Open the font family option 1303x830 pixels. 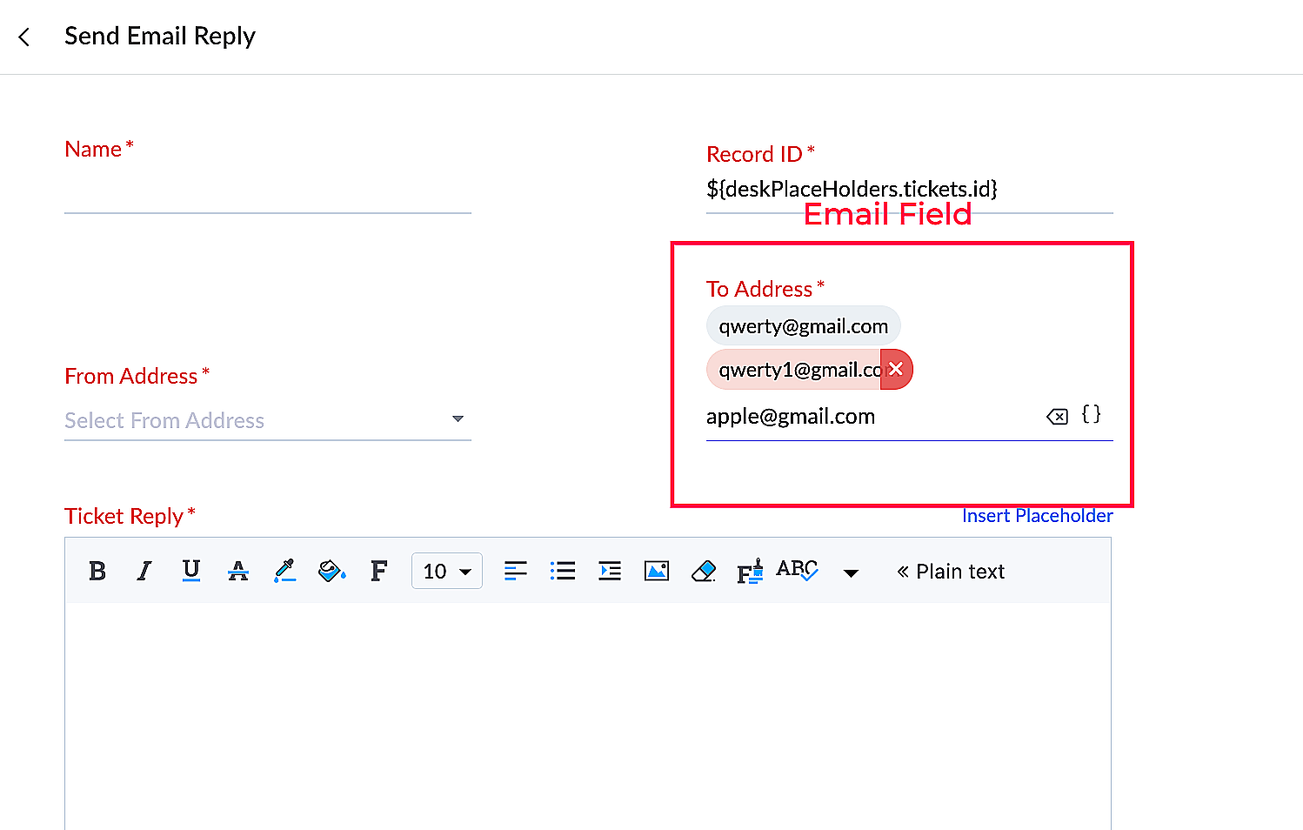point(378,572)
